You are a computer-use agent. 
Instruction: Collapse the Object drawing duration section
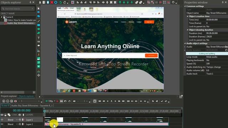(187, 30)
